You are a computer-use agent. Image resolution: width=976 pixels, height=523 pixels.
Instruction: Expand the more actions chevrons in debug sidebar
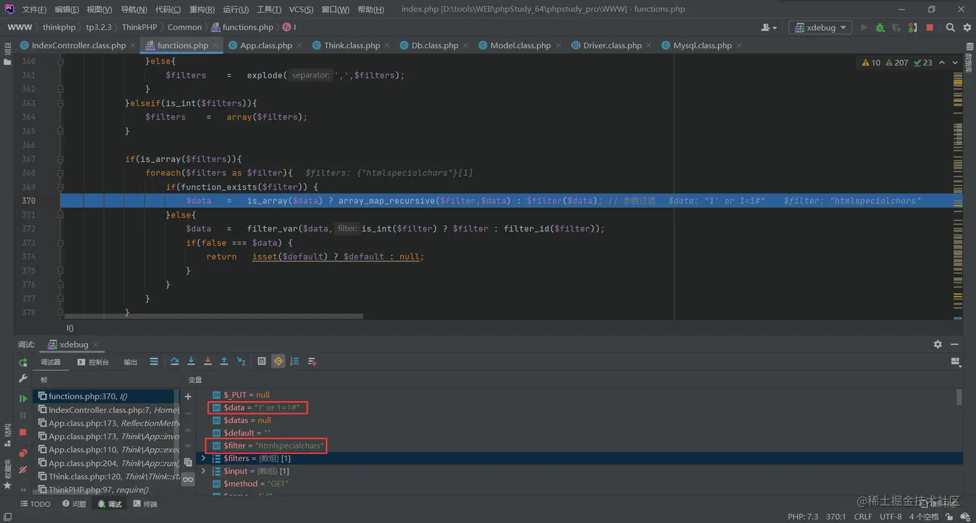pos(23,490)
